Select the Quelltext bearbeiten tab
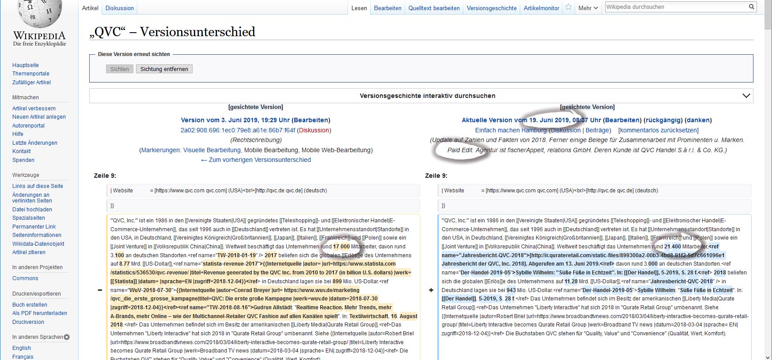 [x=434, y=8]
